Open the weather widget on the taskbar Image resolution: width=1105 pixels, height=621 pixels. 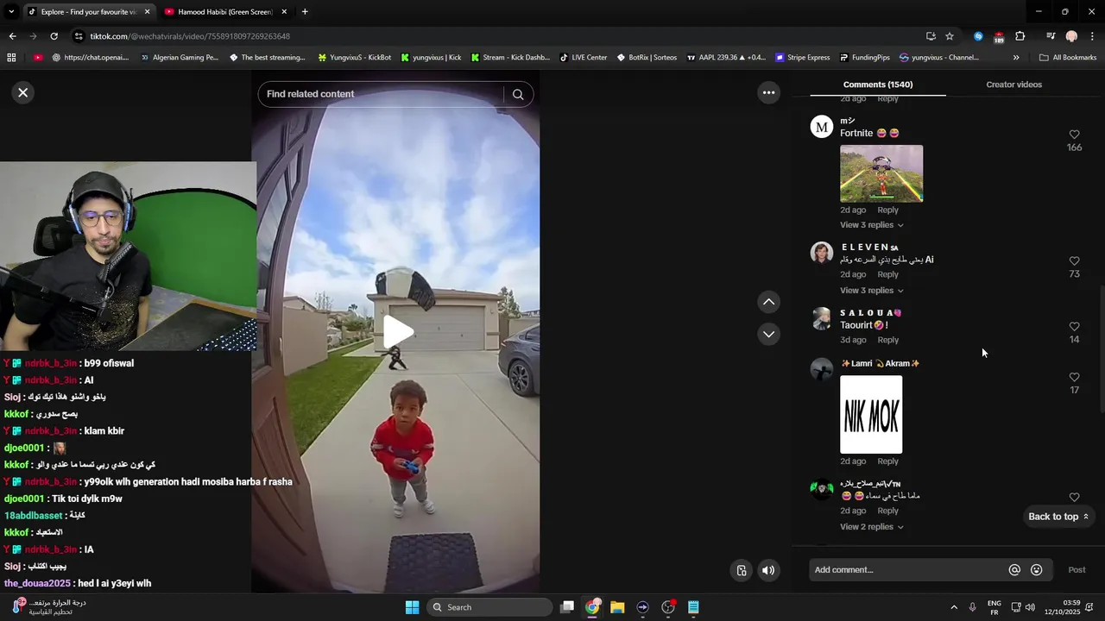[50, 607]
